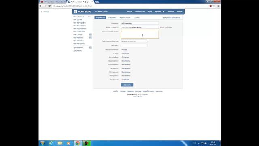The height and width of the screenshot is (146, 259).
Task: Switch to the YouTube browser tab
Action: (53, 2)
